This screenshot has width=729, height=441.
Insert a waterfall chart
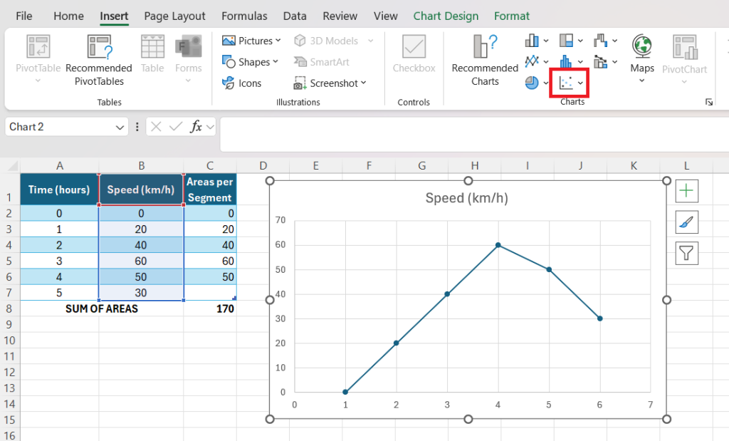click(x=600, y=41)
